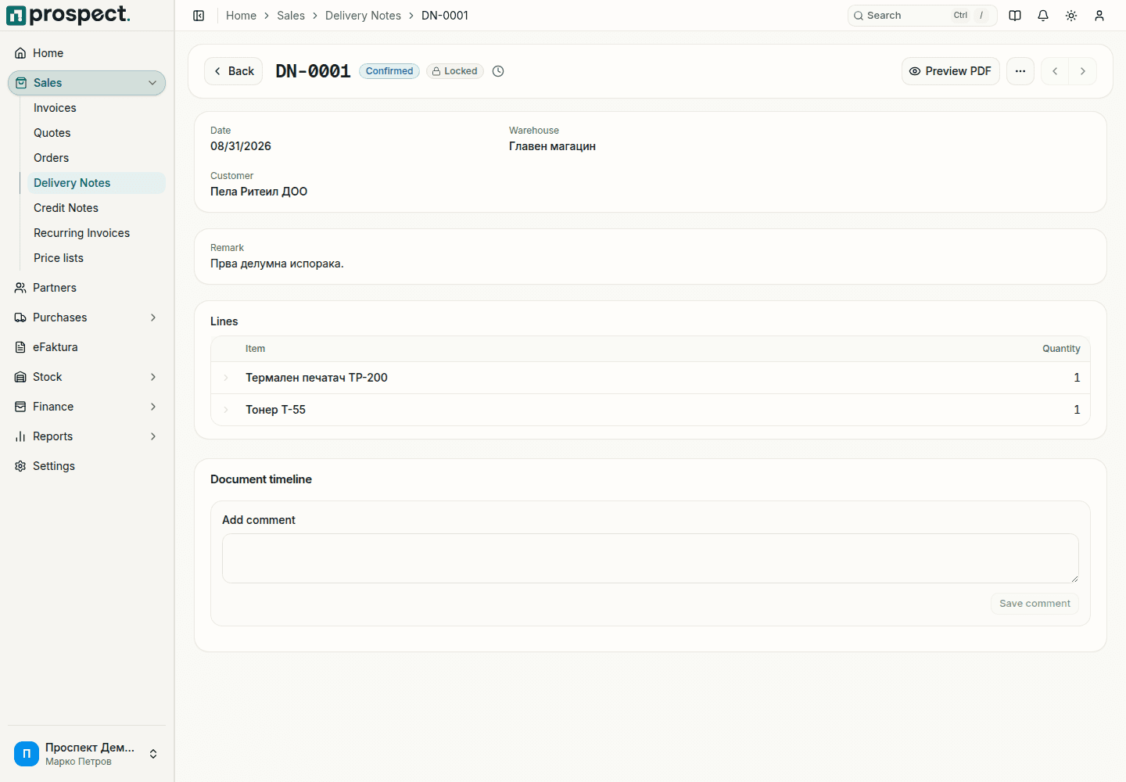The image size is (1126, 782).
Task: Click Preview PDF button
Action: pos(950,71)
